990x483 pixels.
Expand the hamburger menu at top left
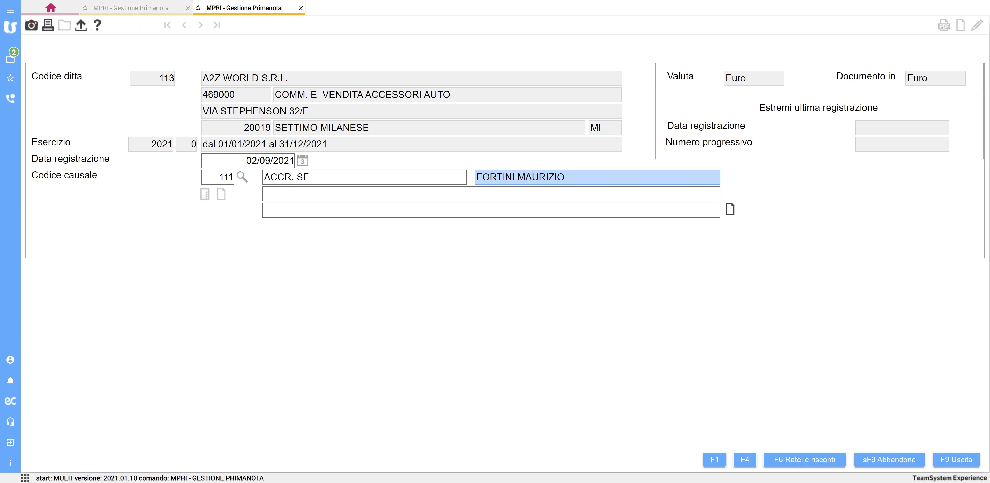click(x=10, y=10)
